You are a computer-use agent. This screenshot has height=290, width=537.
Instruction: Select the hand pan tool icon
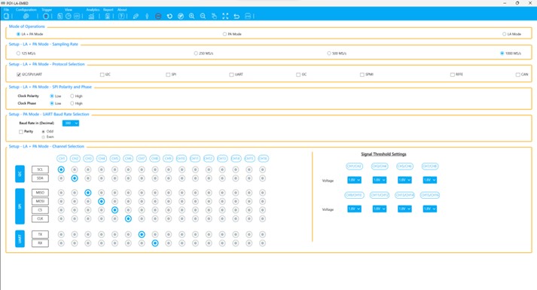[214, 16]
